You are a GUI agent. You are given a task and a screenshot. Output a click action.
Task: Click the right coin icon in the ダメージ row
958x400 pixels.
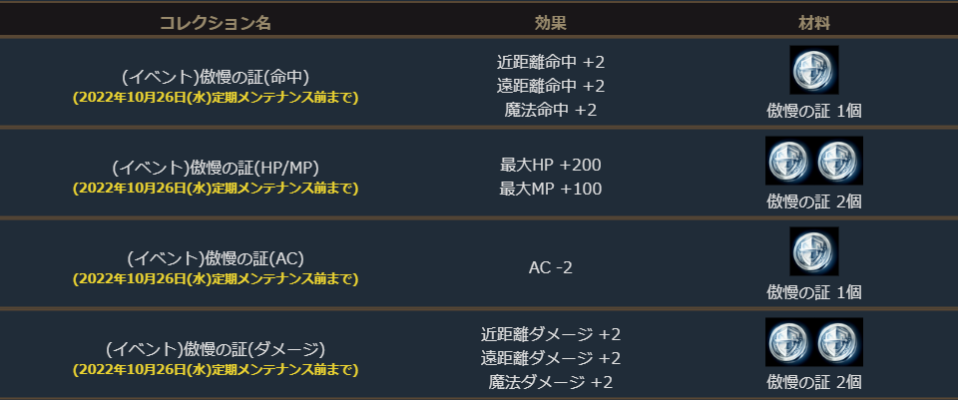click(x=838, y=342)
